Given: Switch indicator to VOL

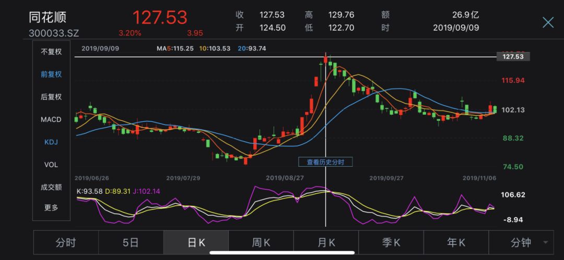Looking at the screenshot, I should tap(51, 165).
